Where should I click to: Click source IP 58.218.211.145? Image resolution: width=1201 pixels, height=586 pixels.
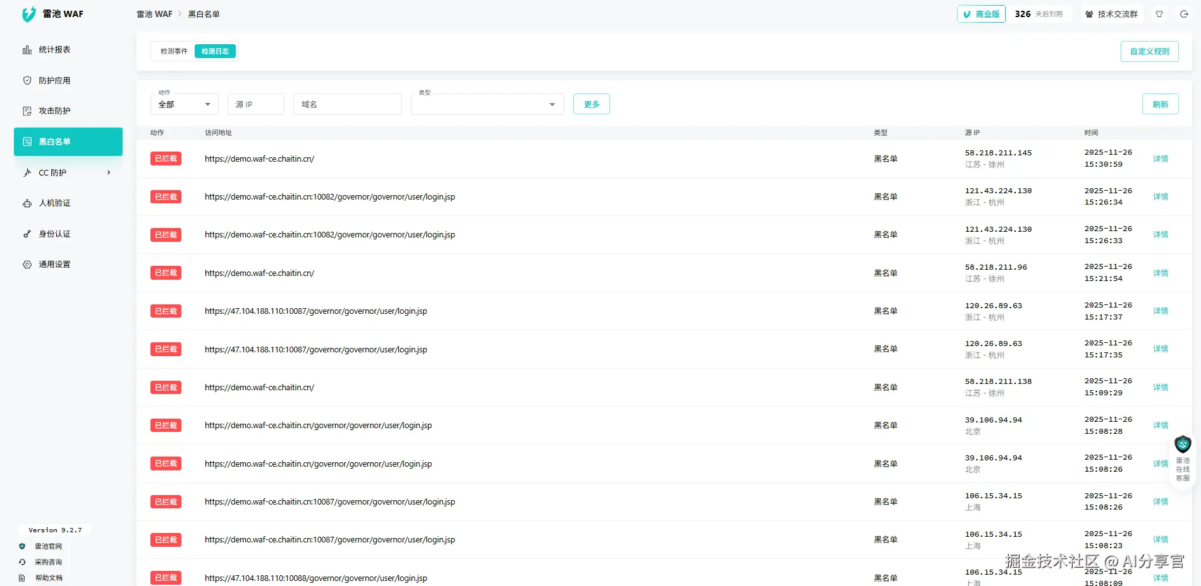click(998, 153)
